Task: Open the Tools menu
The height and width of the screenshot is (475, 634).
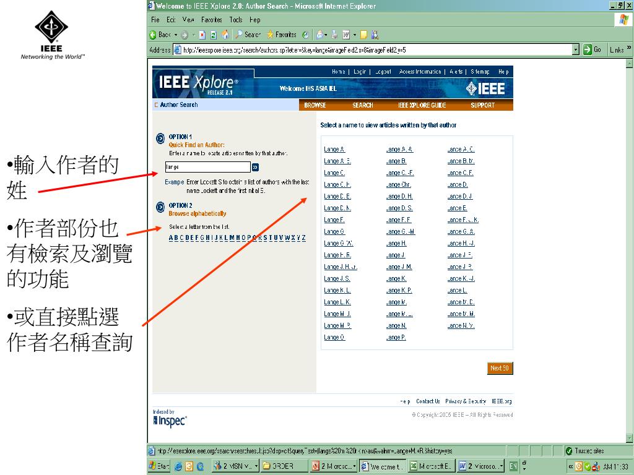Action: (236, 20)
